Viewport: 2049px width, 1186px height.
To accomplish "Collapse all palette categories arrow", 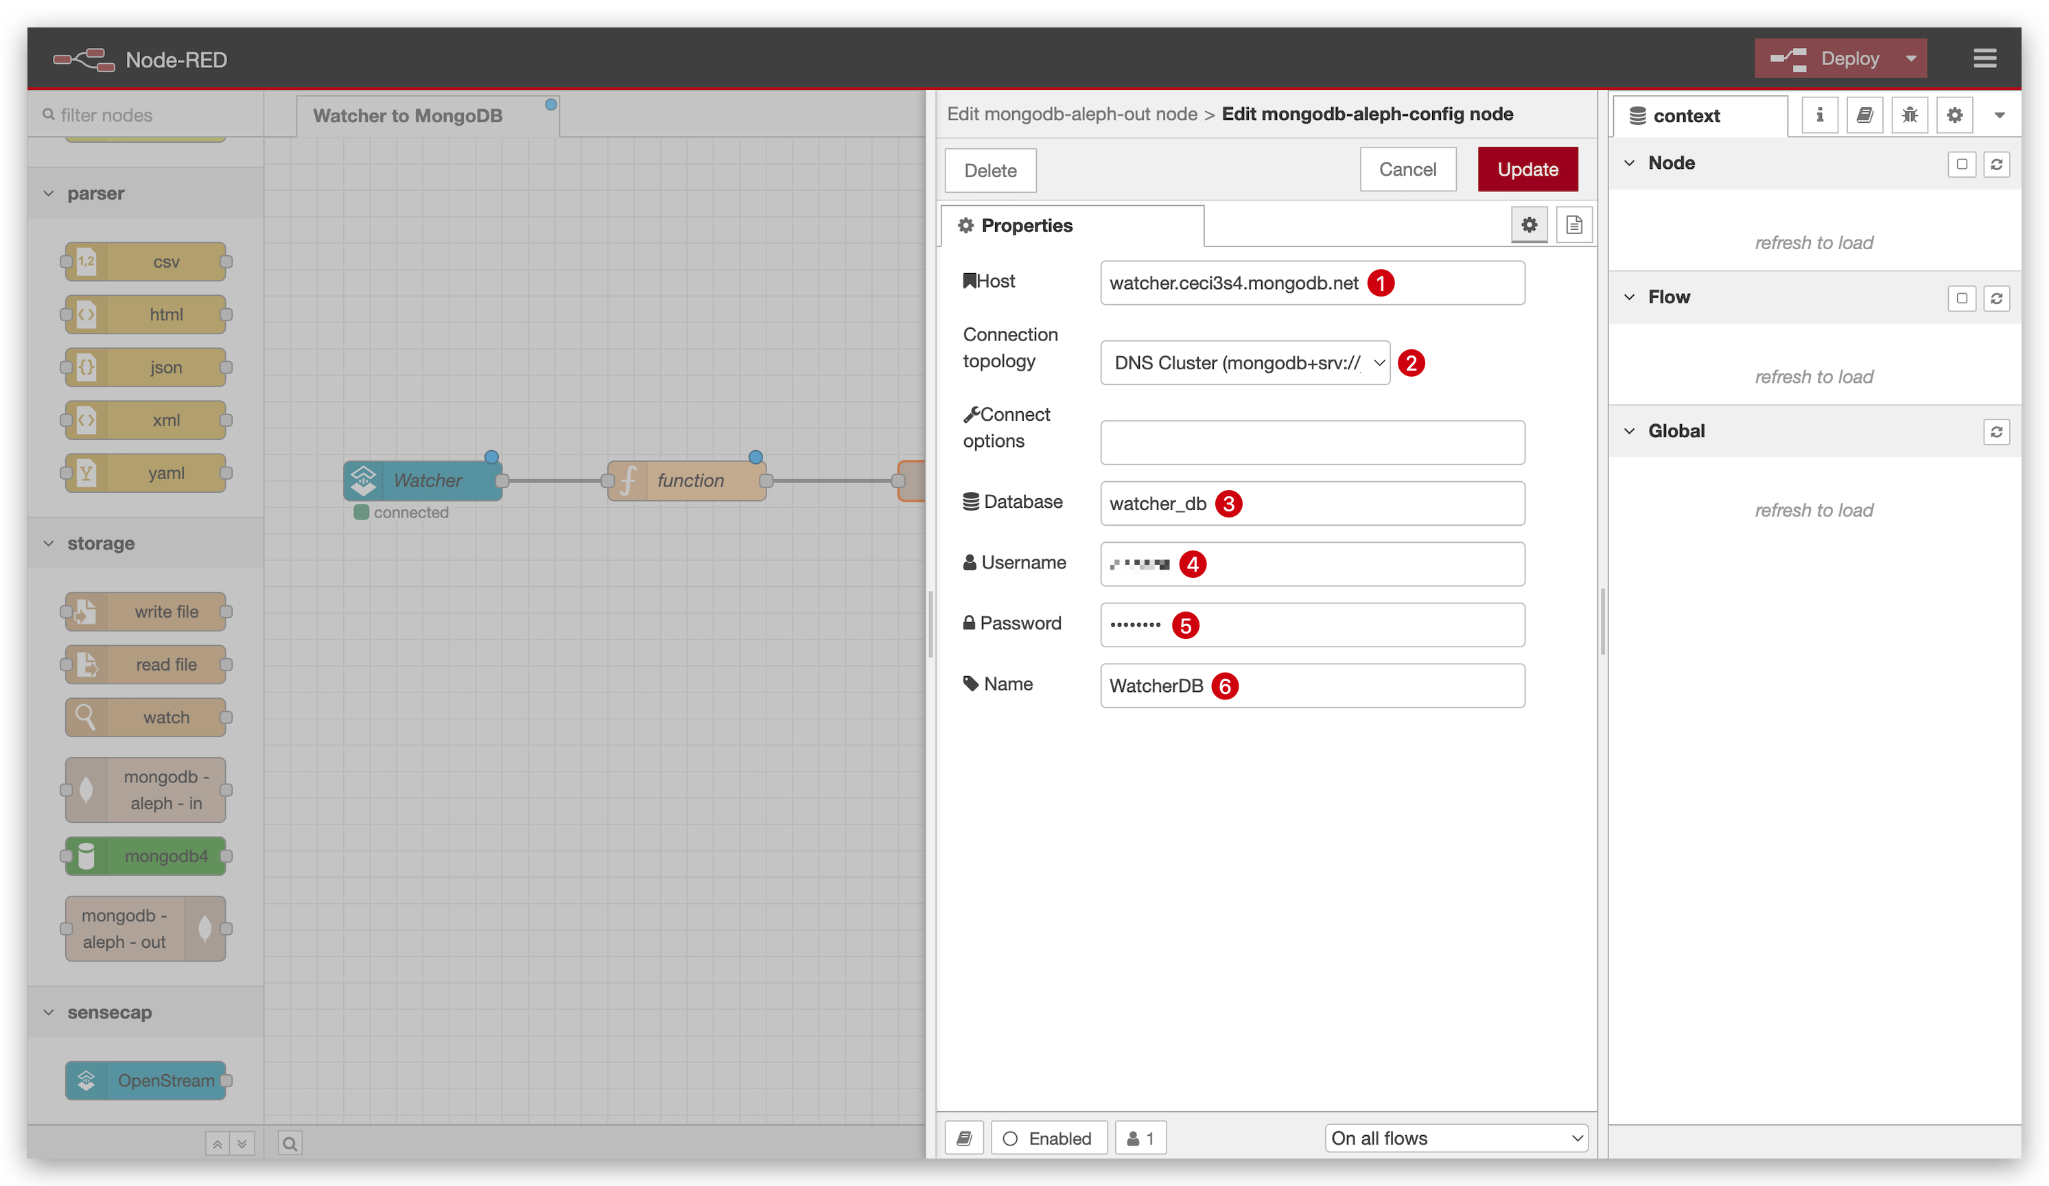I will tap(217, 1143).
